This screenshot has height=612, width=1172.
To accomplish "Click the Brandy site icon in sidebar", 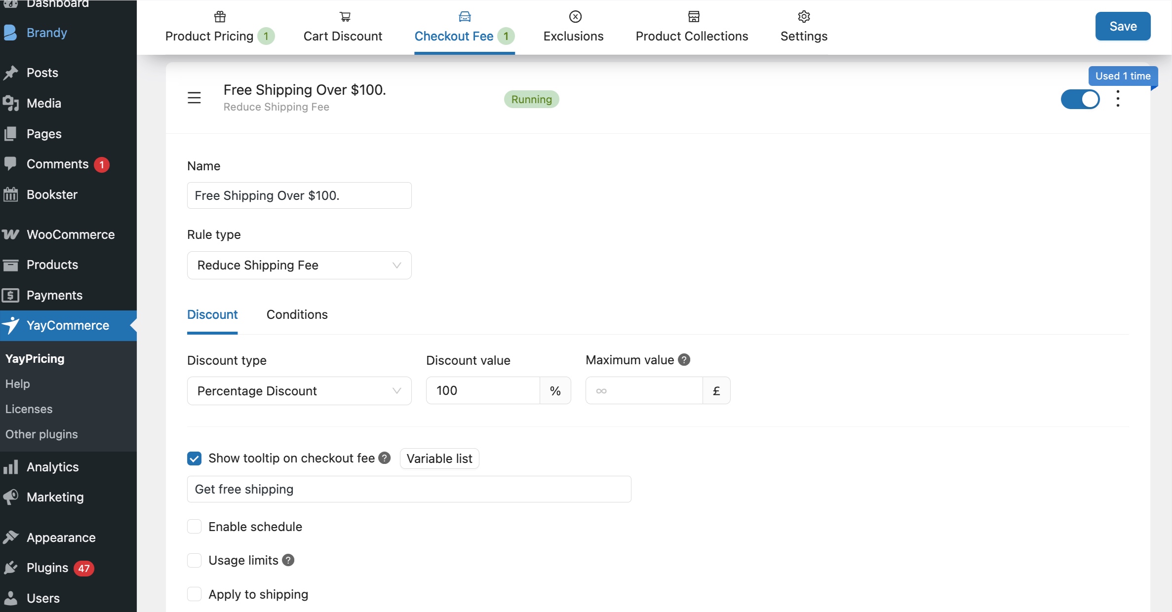I will [10, 33].
